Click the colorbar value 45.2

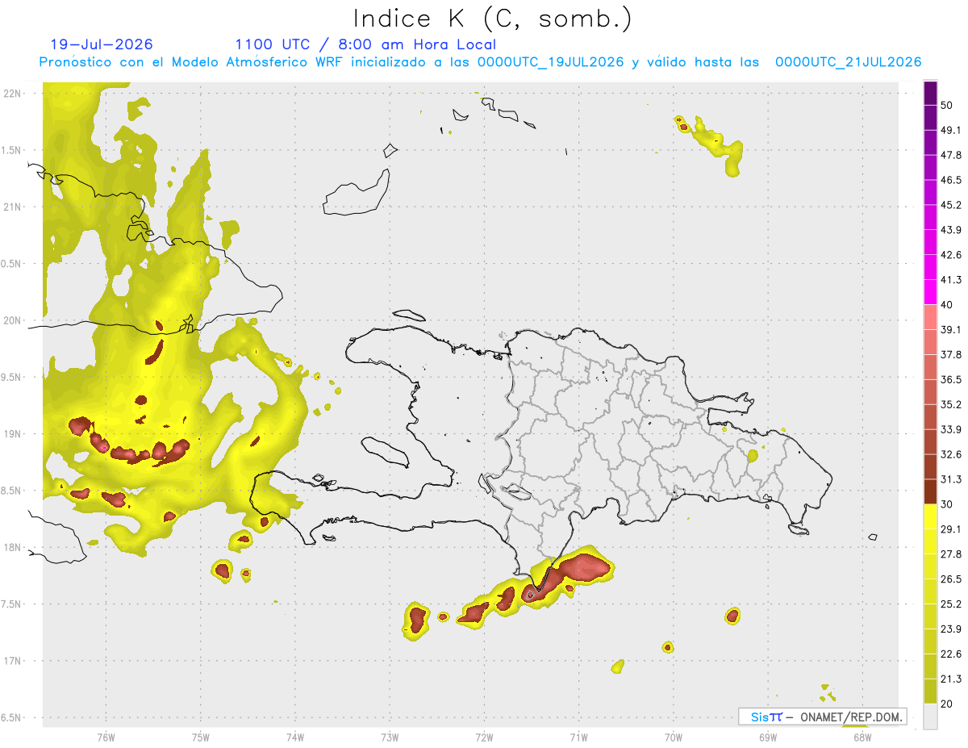[951, 205]
